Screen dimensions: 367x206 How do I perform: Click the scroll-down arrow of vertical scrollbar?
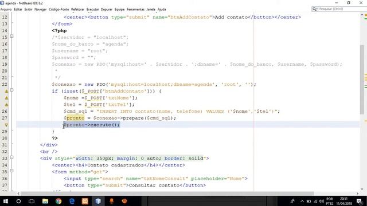pos(362,189)
